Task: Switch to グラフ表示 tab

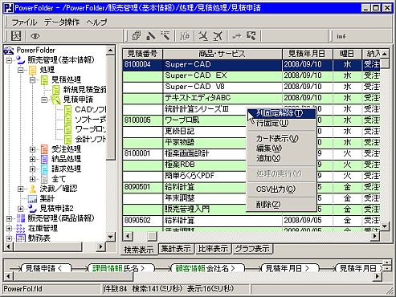Action: point(252,249)
